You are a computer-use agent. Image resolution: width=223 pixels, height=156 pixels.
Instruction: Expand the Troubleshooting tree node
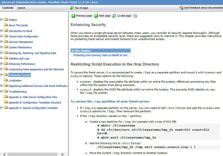[x=2, y=91]
